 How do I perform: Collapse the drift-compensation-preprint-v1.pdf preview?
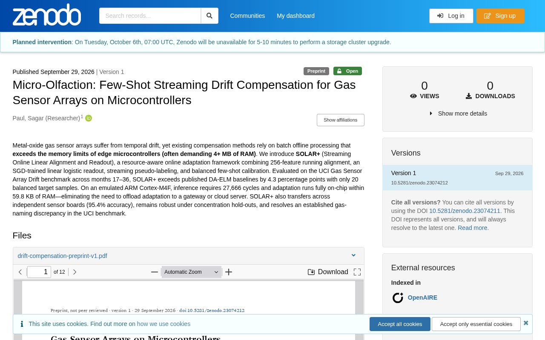(353, 255)
